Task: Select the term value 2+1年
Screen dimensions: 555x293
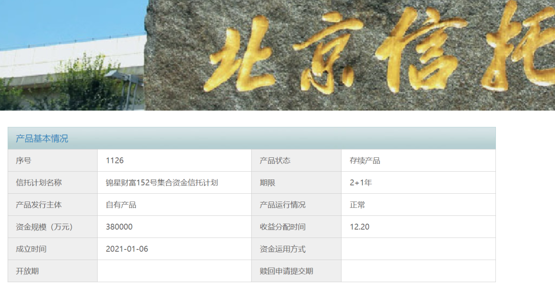Action: [x=361, y=182]
